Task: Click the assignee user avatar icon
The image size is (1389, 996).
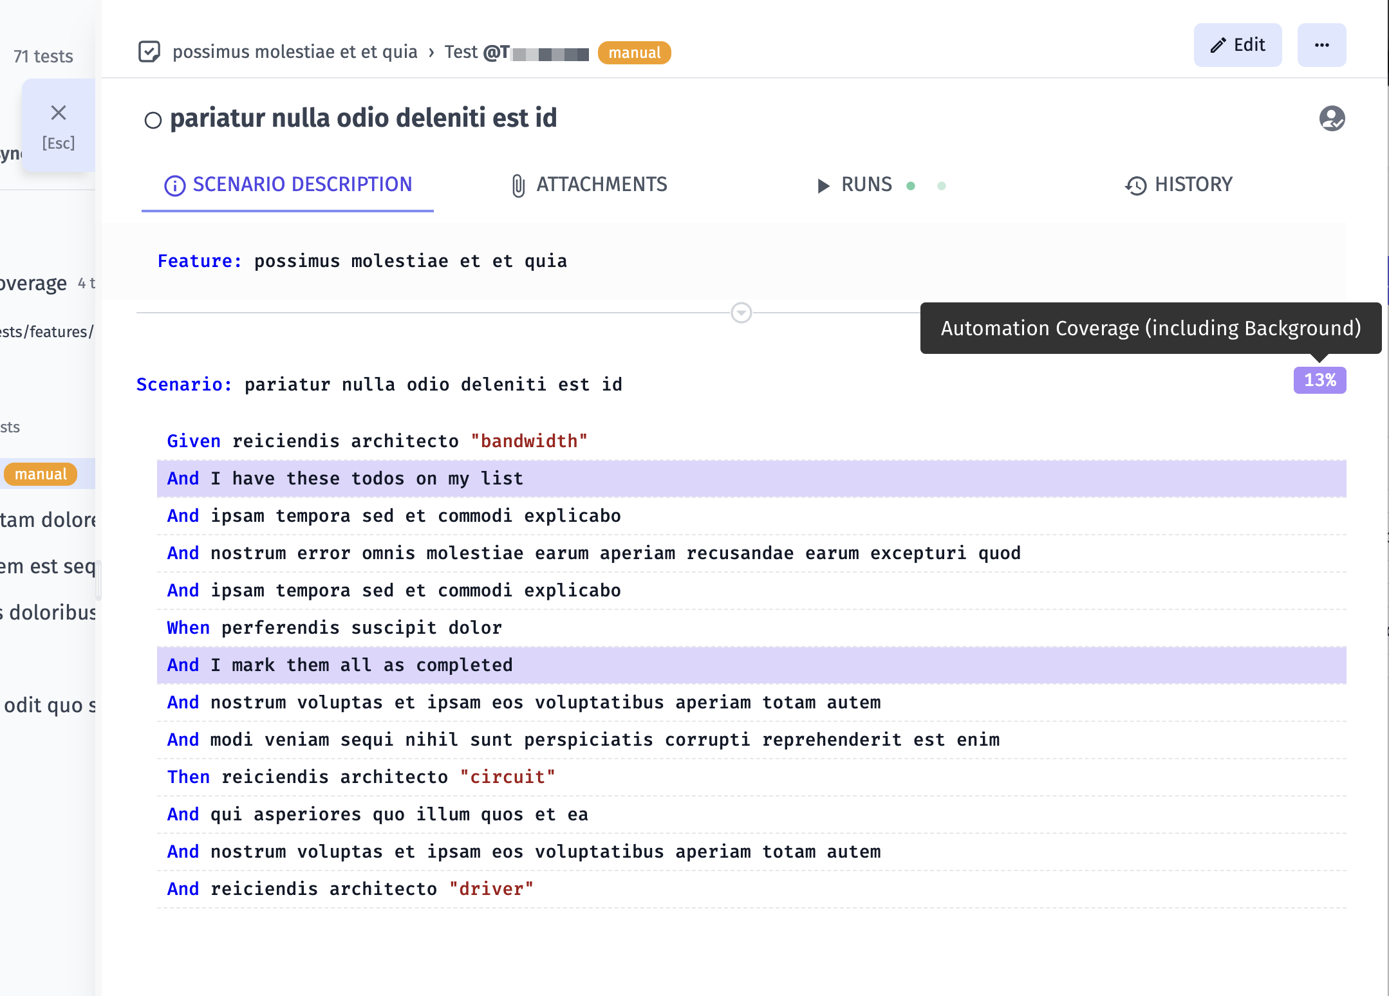Action: 1332,118
